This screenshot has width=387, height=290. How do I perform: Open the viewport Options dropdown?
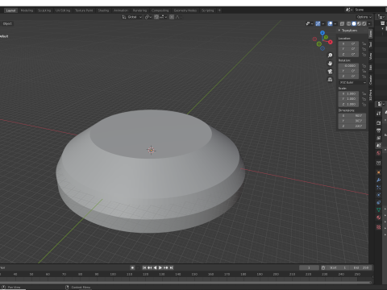coord(364,17)
